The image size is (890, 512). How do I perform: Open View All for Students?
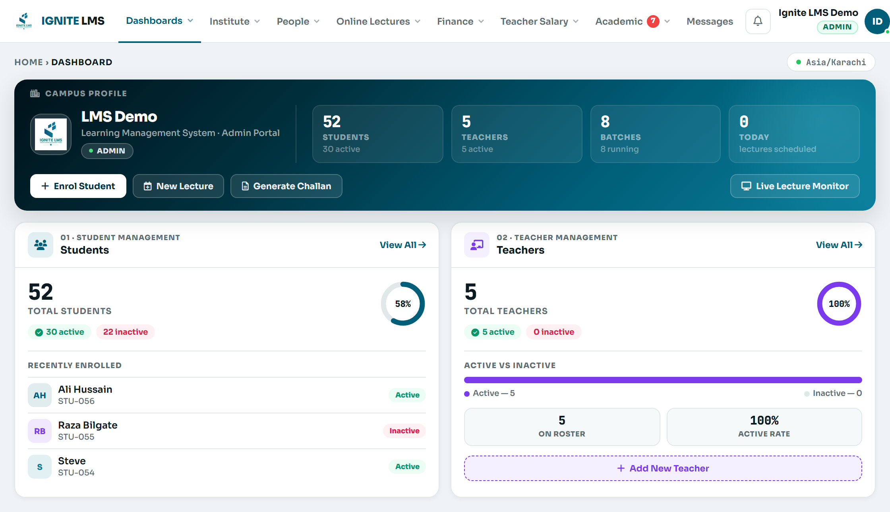[403, 245]
